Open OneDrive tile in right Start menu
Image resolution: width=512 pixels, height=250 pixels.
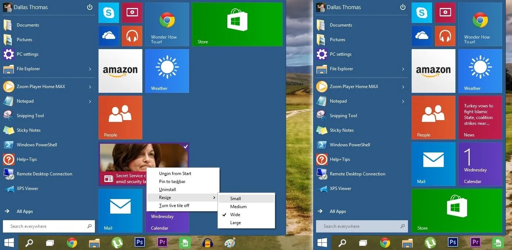(422, 36)
